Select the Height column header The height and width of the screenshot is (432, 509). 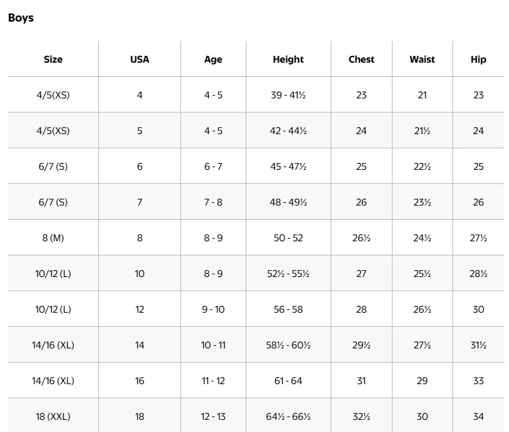click(x=288, y=59)
